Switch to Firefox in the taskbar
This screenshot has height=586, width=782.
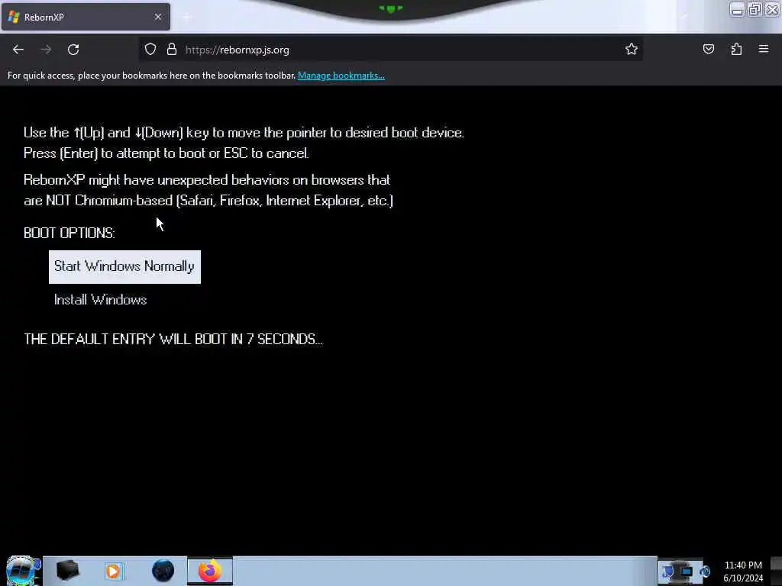click(210, 571)
